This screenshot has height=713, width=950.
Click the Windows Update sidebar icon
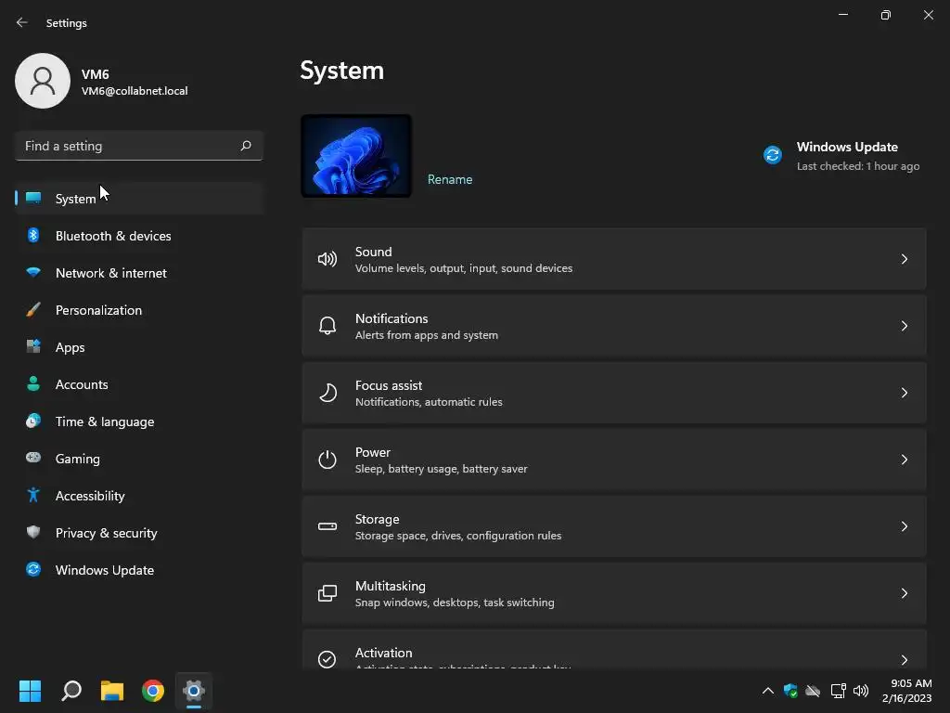33,569
